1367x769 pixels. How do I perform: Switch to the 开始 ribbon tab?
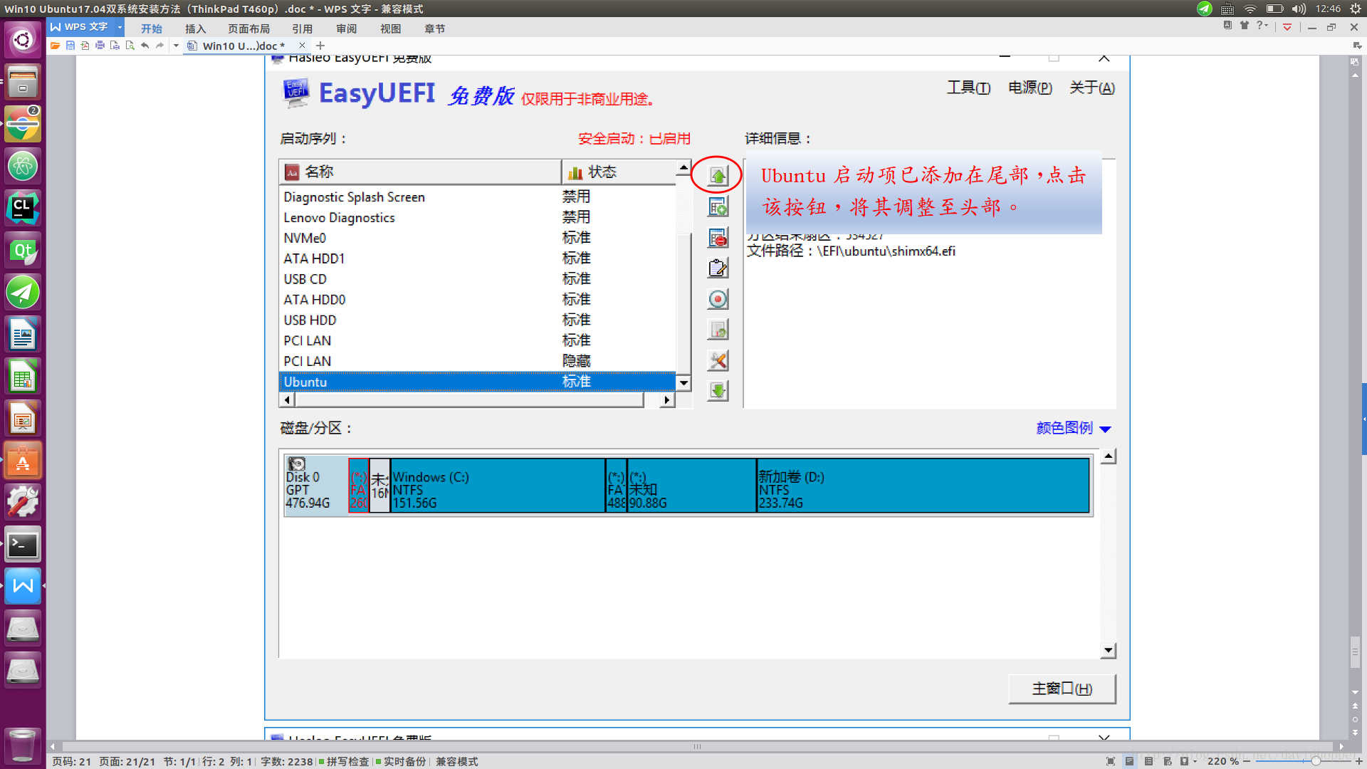[x=151, y=28]
